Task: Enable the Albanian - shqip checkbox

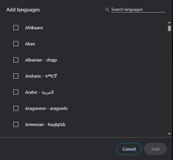Action: 16,60
